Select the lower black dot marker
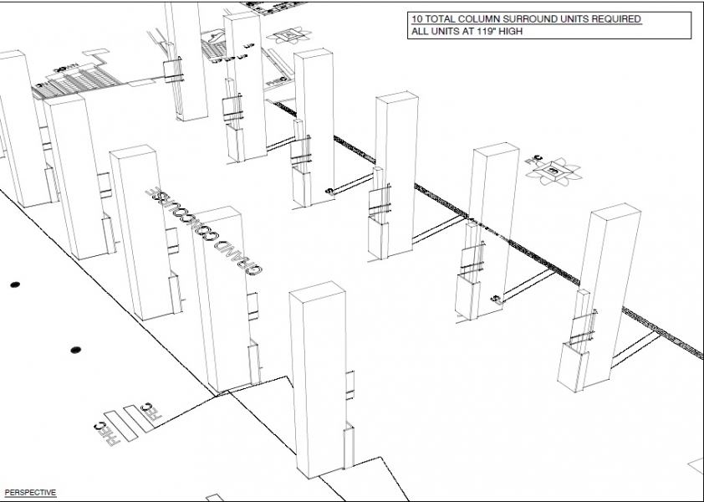This screenshot has height=502, width=704. (x=75, y=350)
